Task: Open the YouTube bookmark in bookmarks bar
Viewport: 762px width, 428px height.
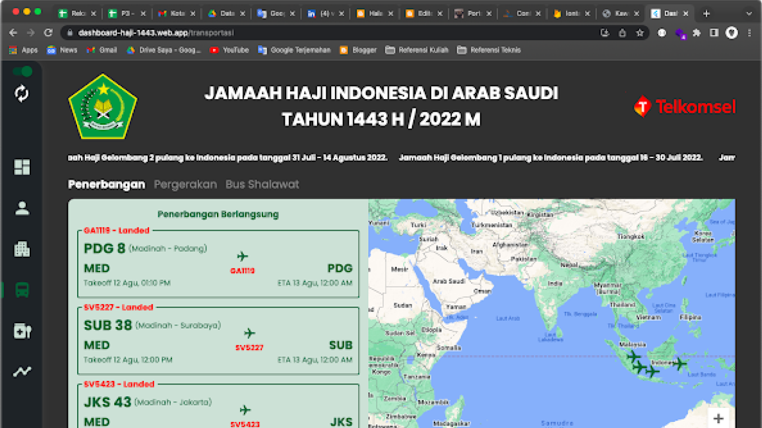Action: click(x=230, y=50)
